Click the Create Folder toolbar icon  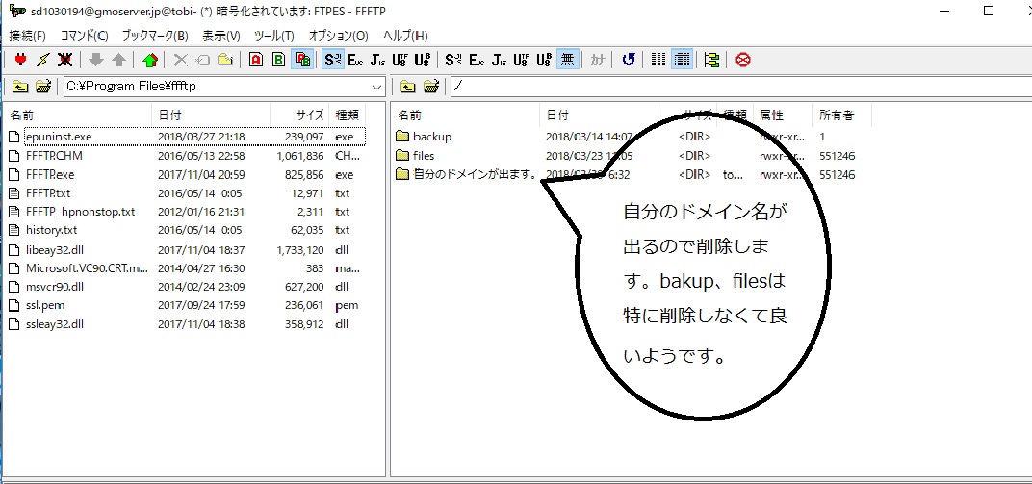[225, 60]
